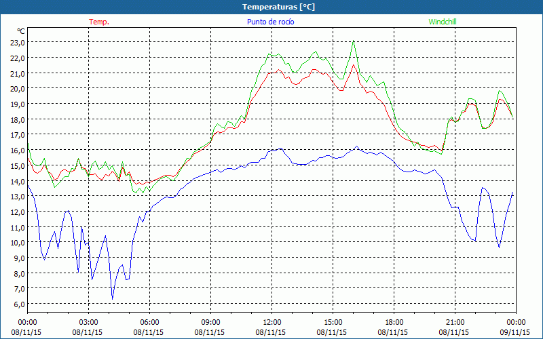Click the Temperaturas [°C] chart title

pyautogui.click(x=278, y=7)
